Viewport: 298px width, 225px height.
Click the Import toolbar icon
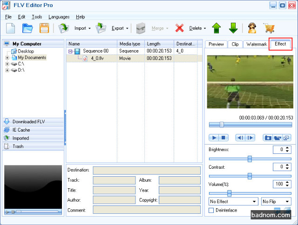(x=63, y=28)
